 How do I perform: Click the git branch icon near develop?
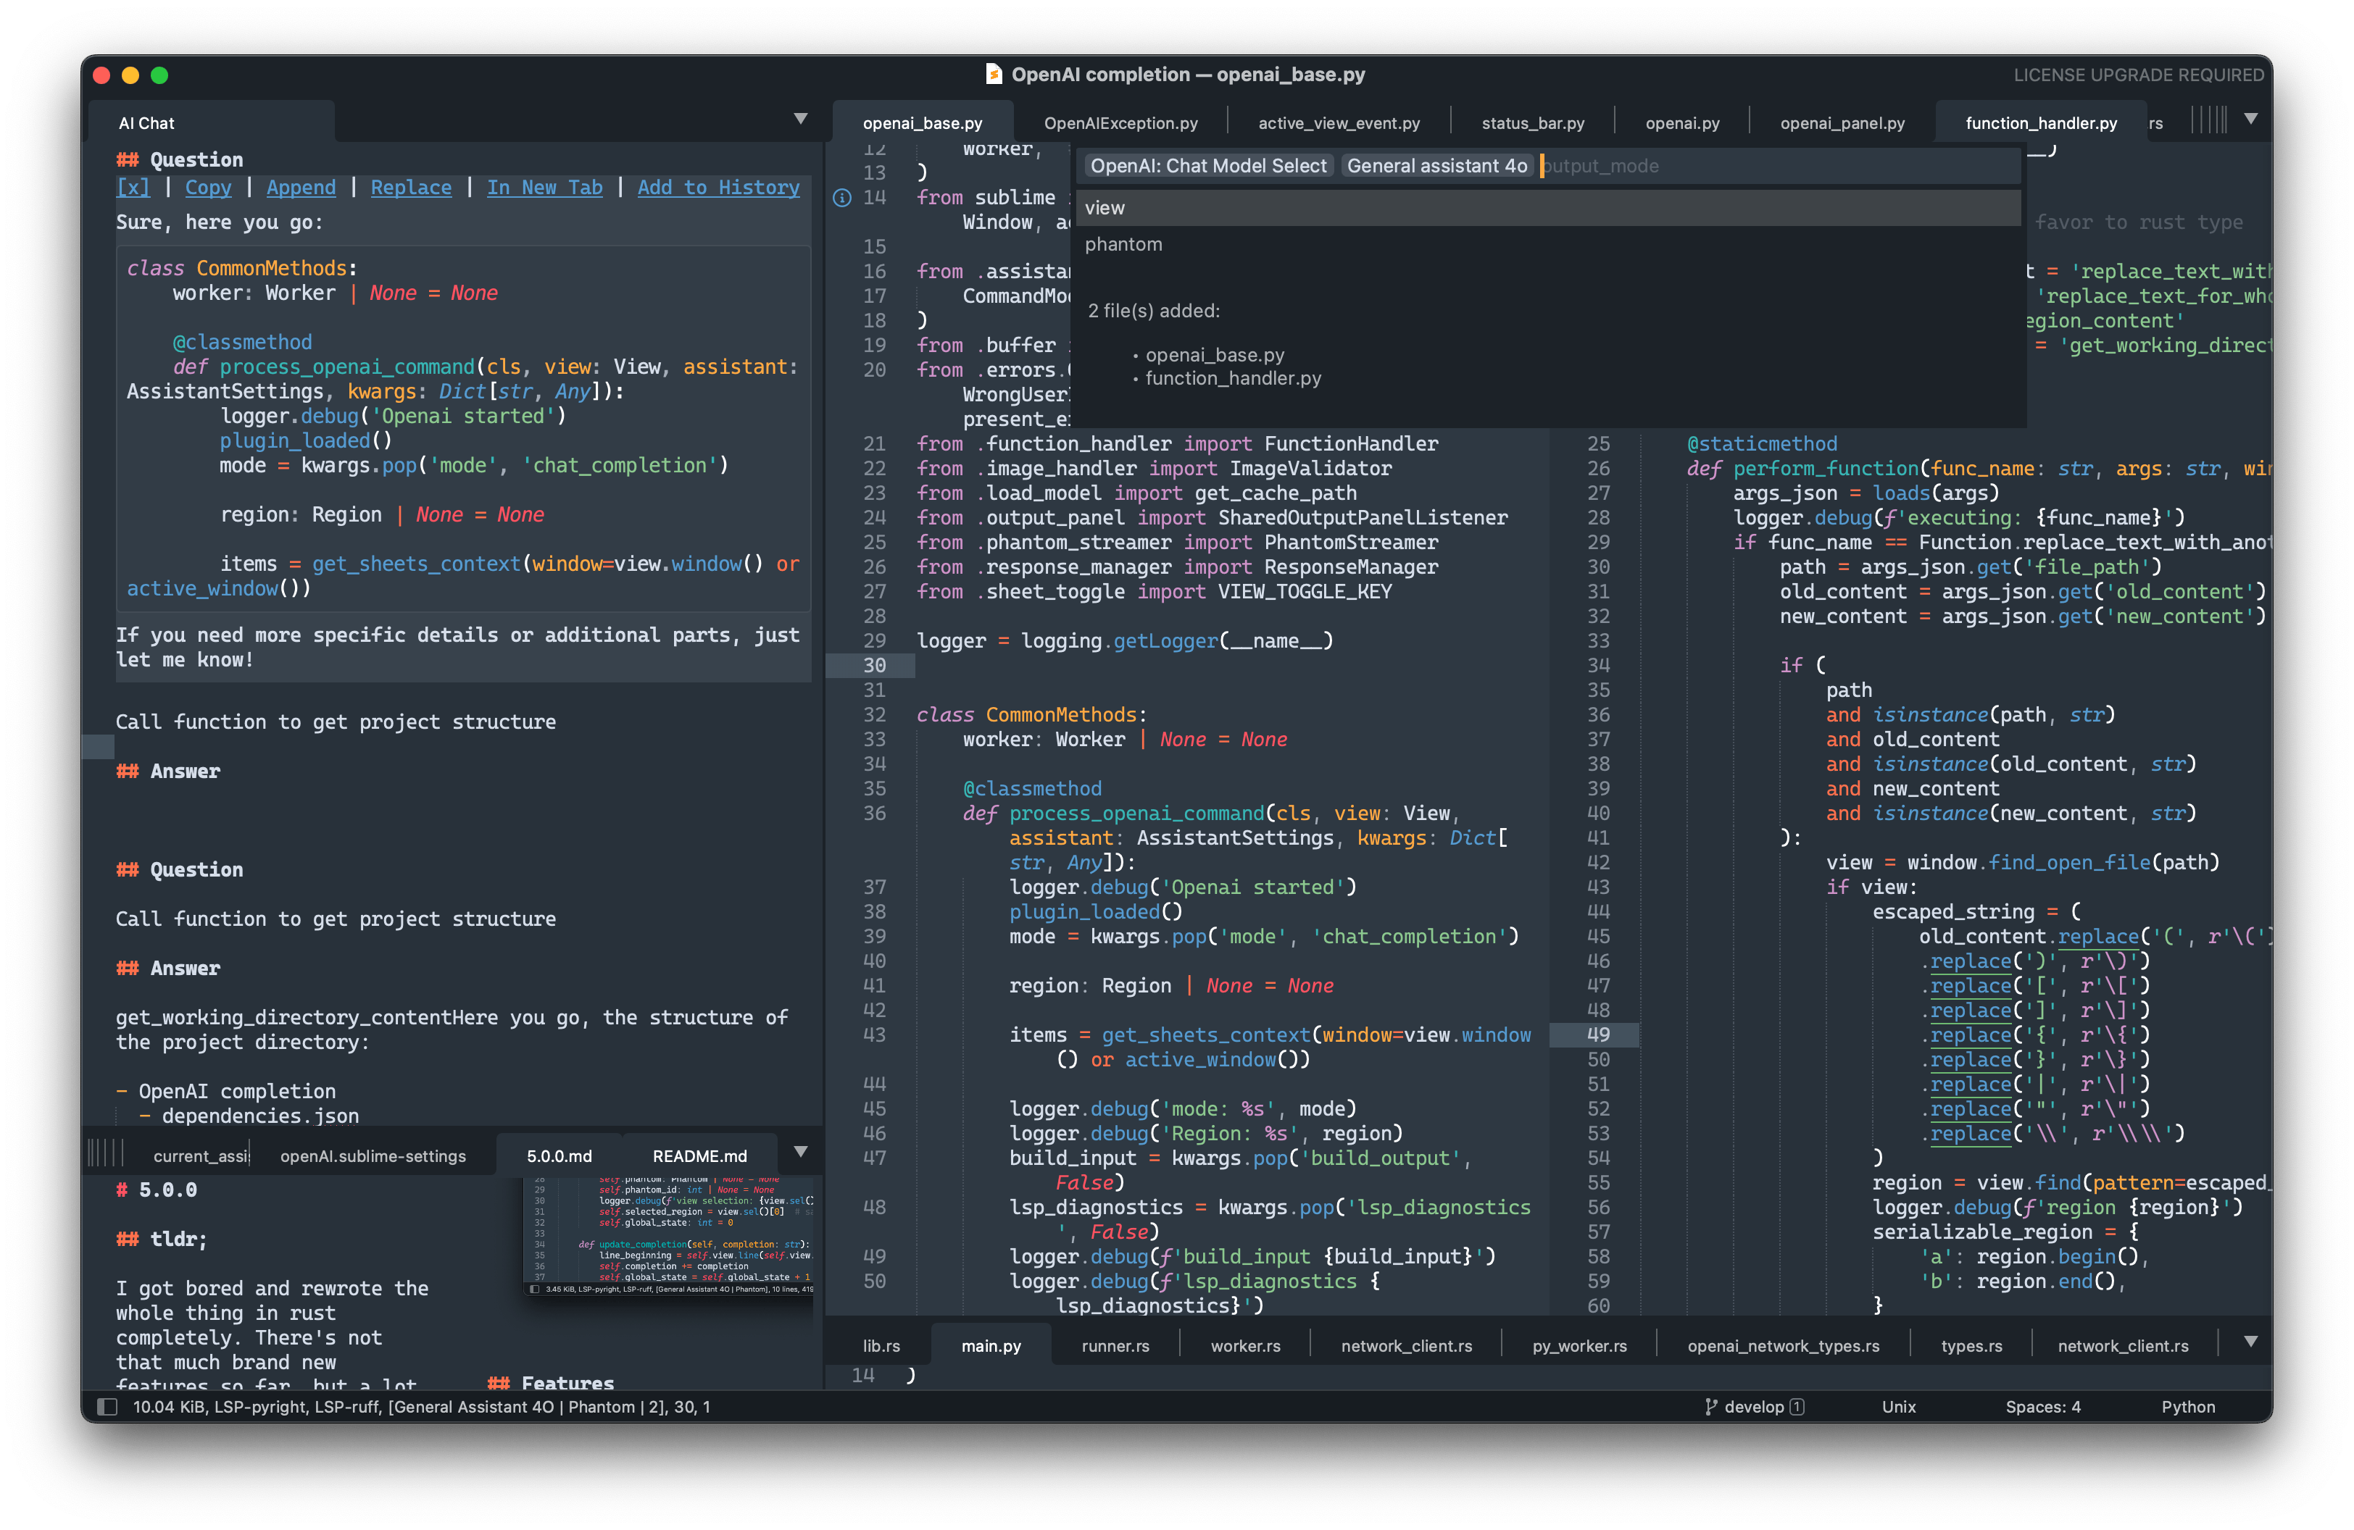[x=1710, y=1406]
